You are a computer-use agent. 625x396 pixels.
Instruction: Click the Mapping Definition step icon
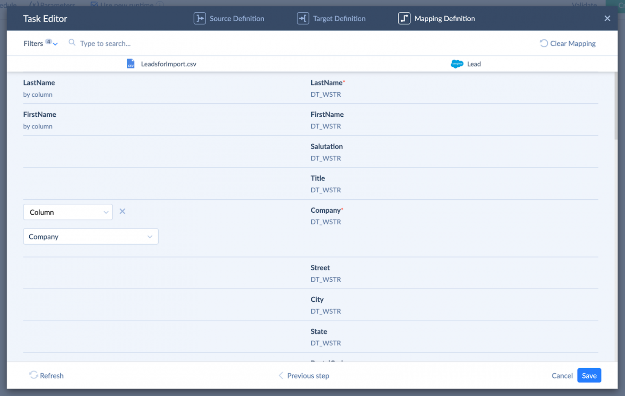(404, 19)
